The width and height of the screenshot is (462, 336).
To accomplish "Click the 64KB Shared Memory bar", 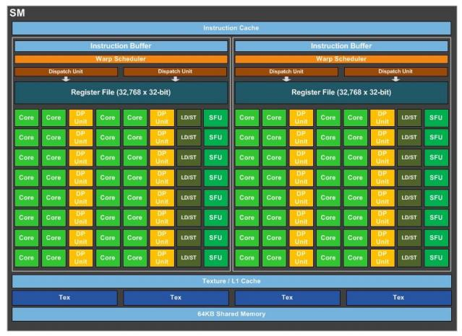I will click(x=231, y=314).
